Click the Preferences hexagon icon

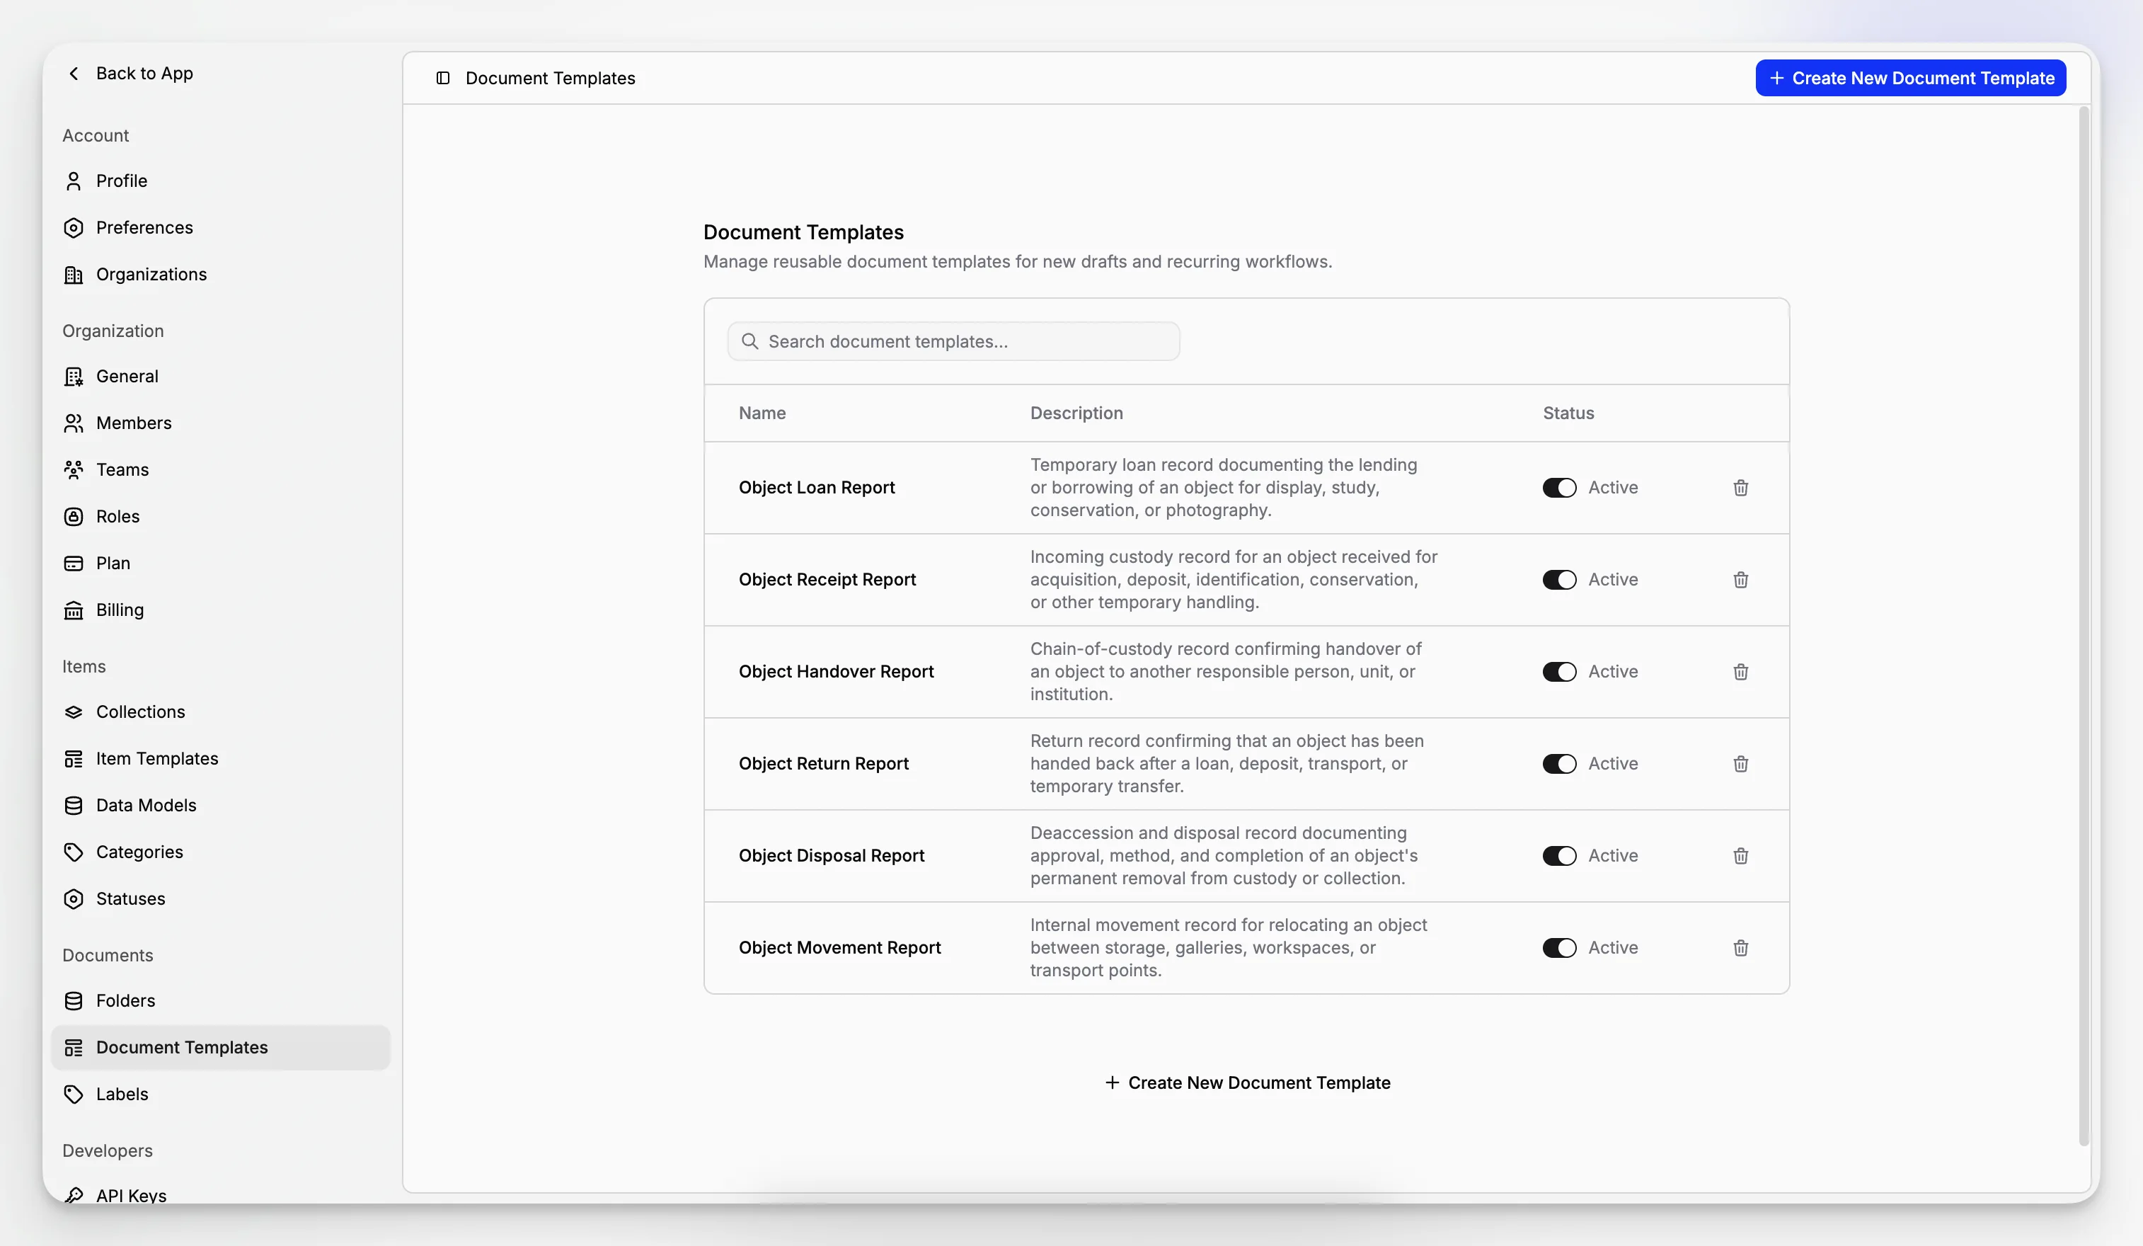(x=74, y=228)
